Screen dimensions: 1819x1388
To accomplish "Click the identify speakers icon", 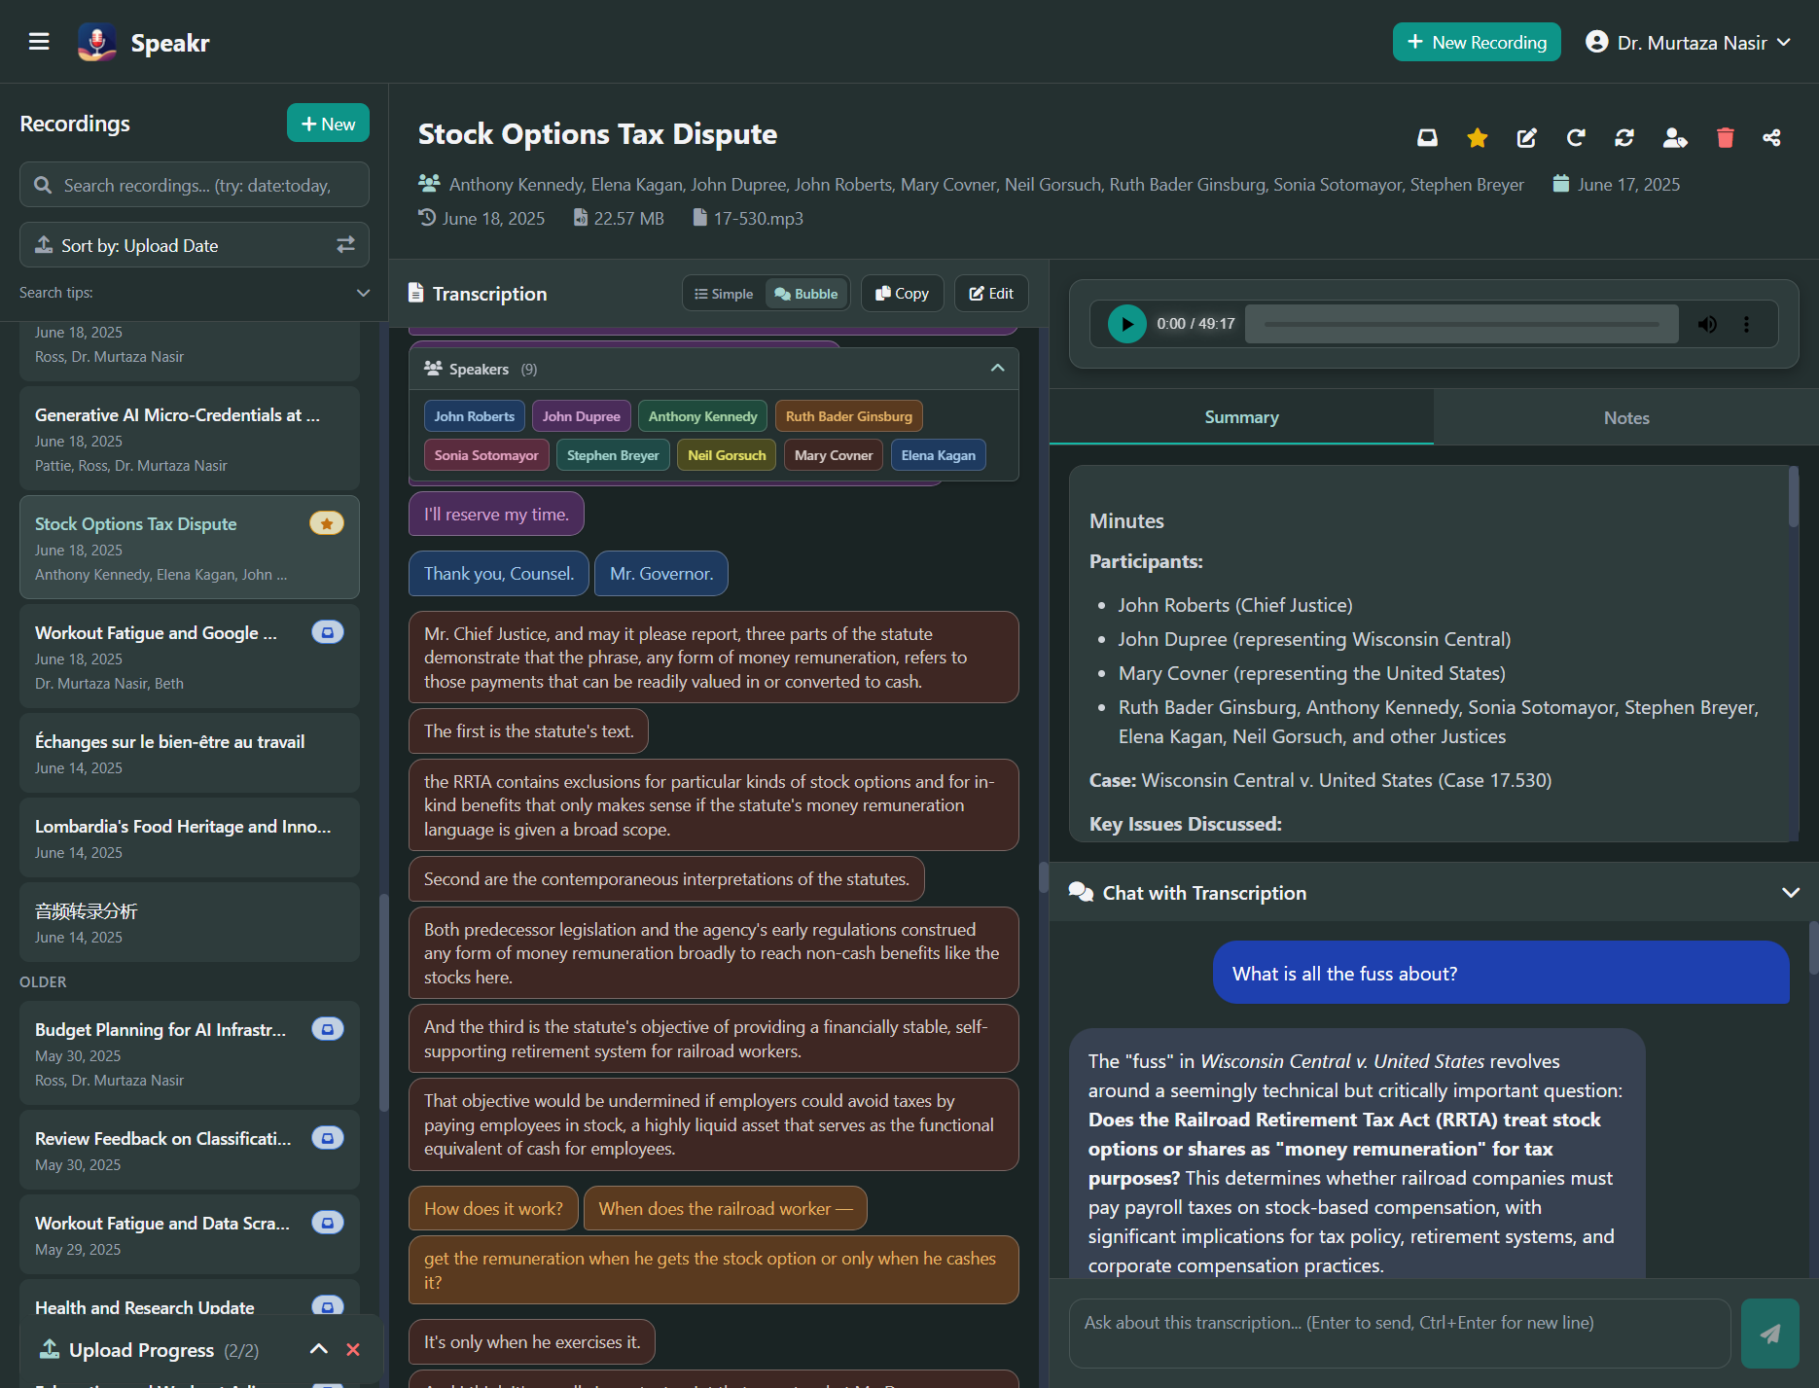I will point(1674,138).
